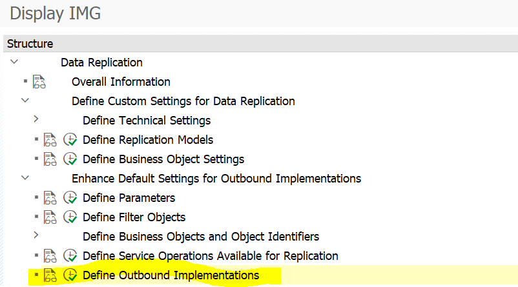Select the Define Outbound Implementations entry
The image size is (518, 287).
pyautogui.click(x=171, y=275)
